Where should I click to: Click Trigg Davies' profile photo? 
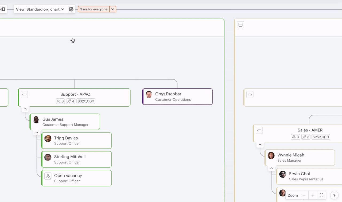(x=48, y=138)
